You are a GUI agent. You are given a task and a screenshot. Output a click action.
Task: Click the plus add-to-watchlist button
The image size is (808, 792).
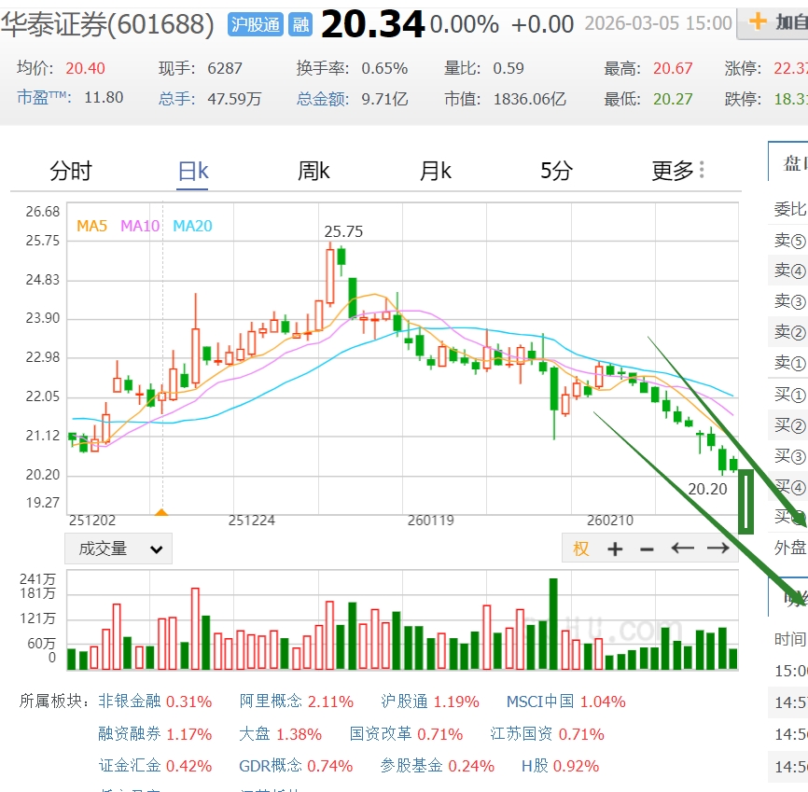773,23
